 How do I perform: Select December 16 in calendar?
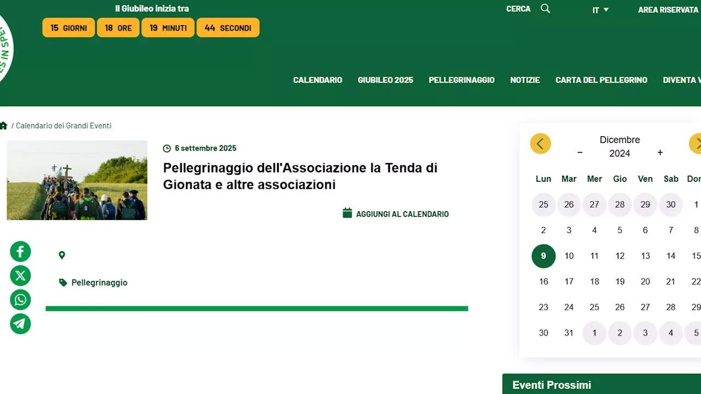[543, 282]
